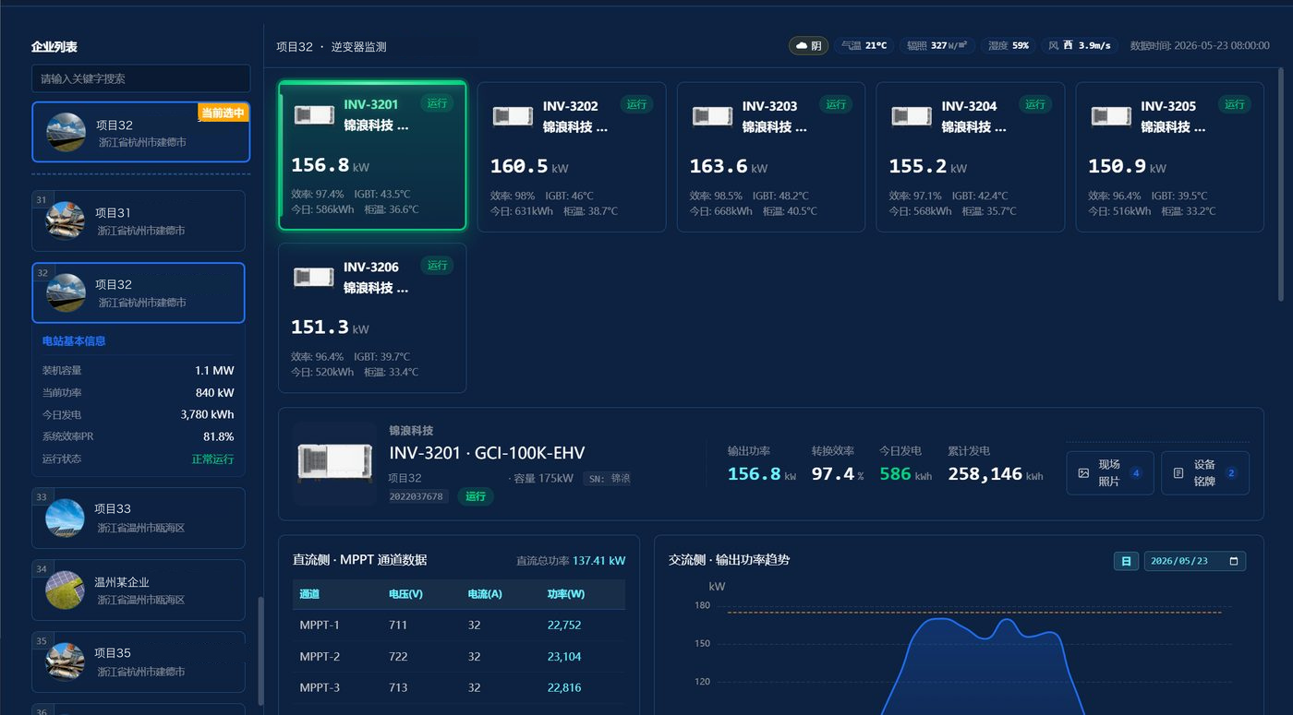Open the calendar picker icon in date field
Screen dimensions: 1293x715
point(1233,561)
